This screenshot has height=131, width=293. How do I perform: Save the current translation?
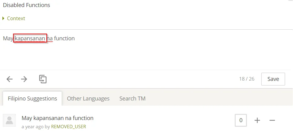273,79
